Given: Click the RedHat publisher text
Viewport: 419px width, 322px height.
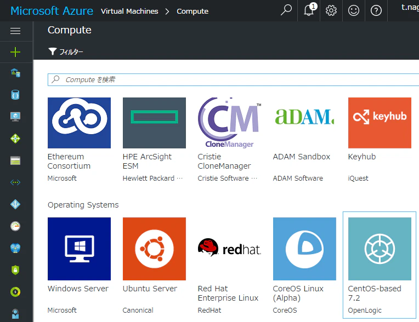Looking at the screenshot, I should point(209,311).
